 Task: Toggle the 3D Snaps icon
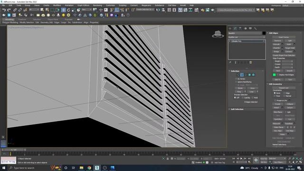click(x=112, y=10)
